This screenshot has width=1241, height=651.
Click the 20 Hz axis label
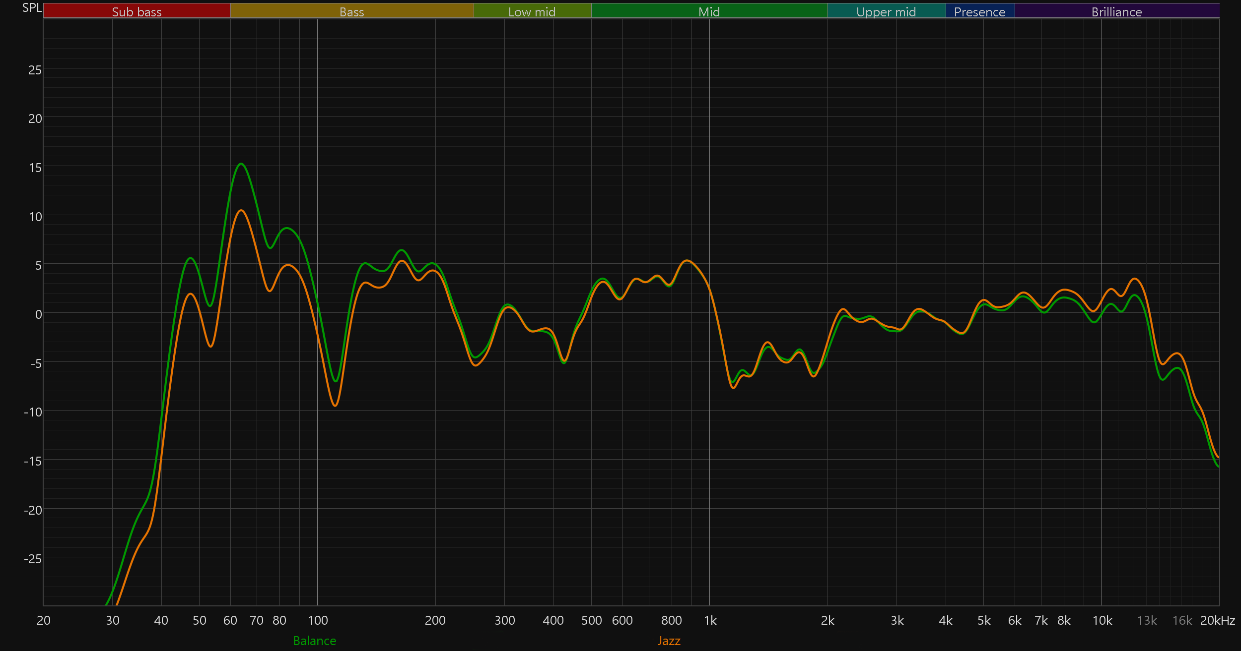pyautogui.click(x=44, y=620)
